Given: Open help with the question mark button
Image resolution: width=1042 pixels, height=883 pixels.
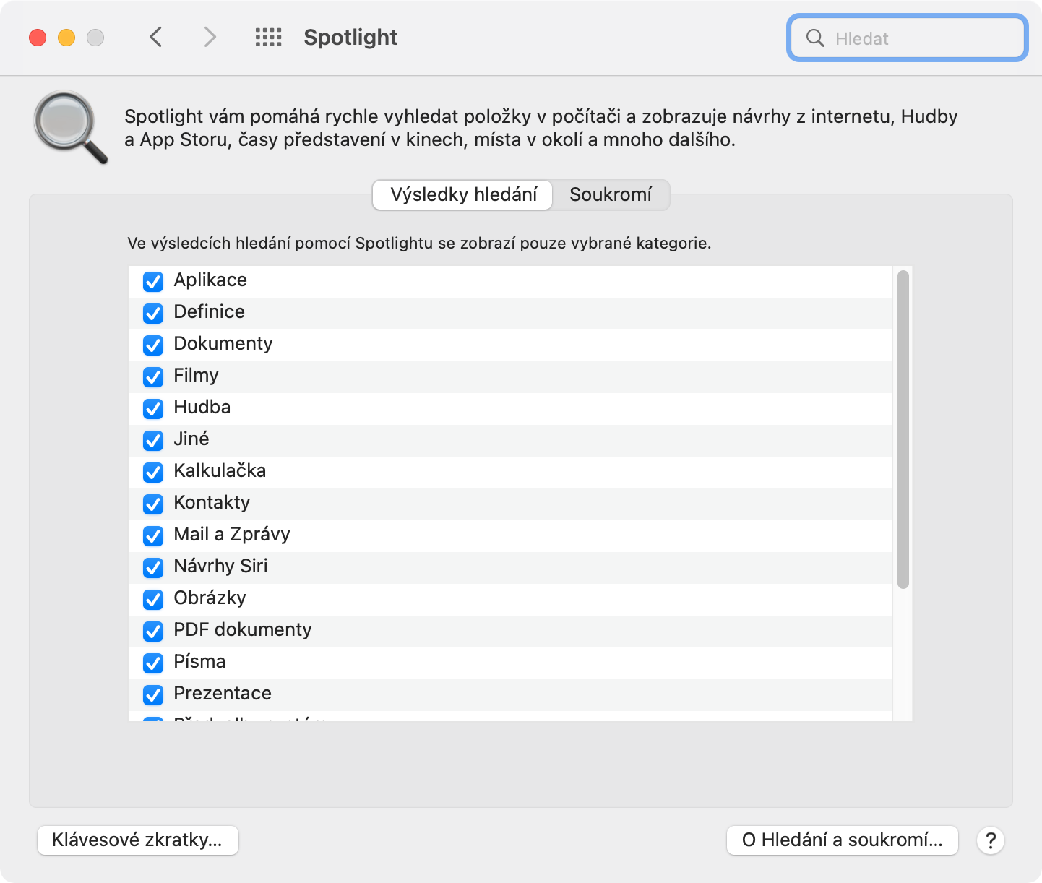Looking at the screenshot, I should coord(991,840).
